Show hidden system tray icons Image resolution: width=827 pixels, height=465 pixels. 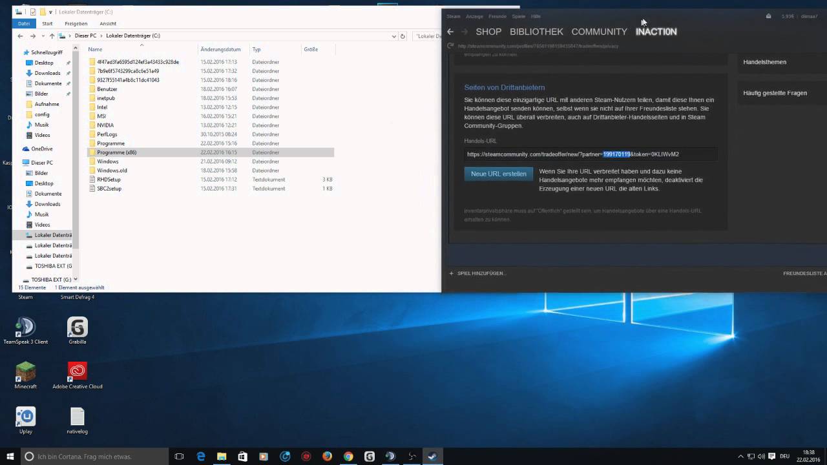click(740, 456)
